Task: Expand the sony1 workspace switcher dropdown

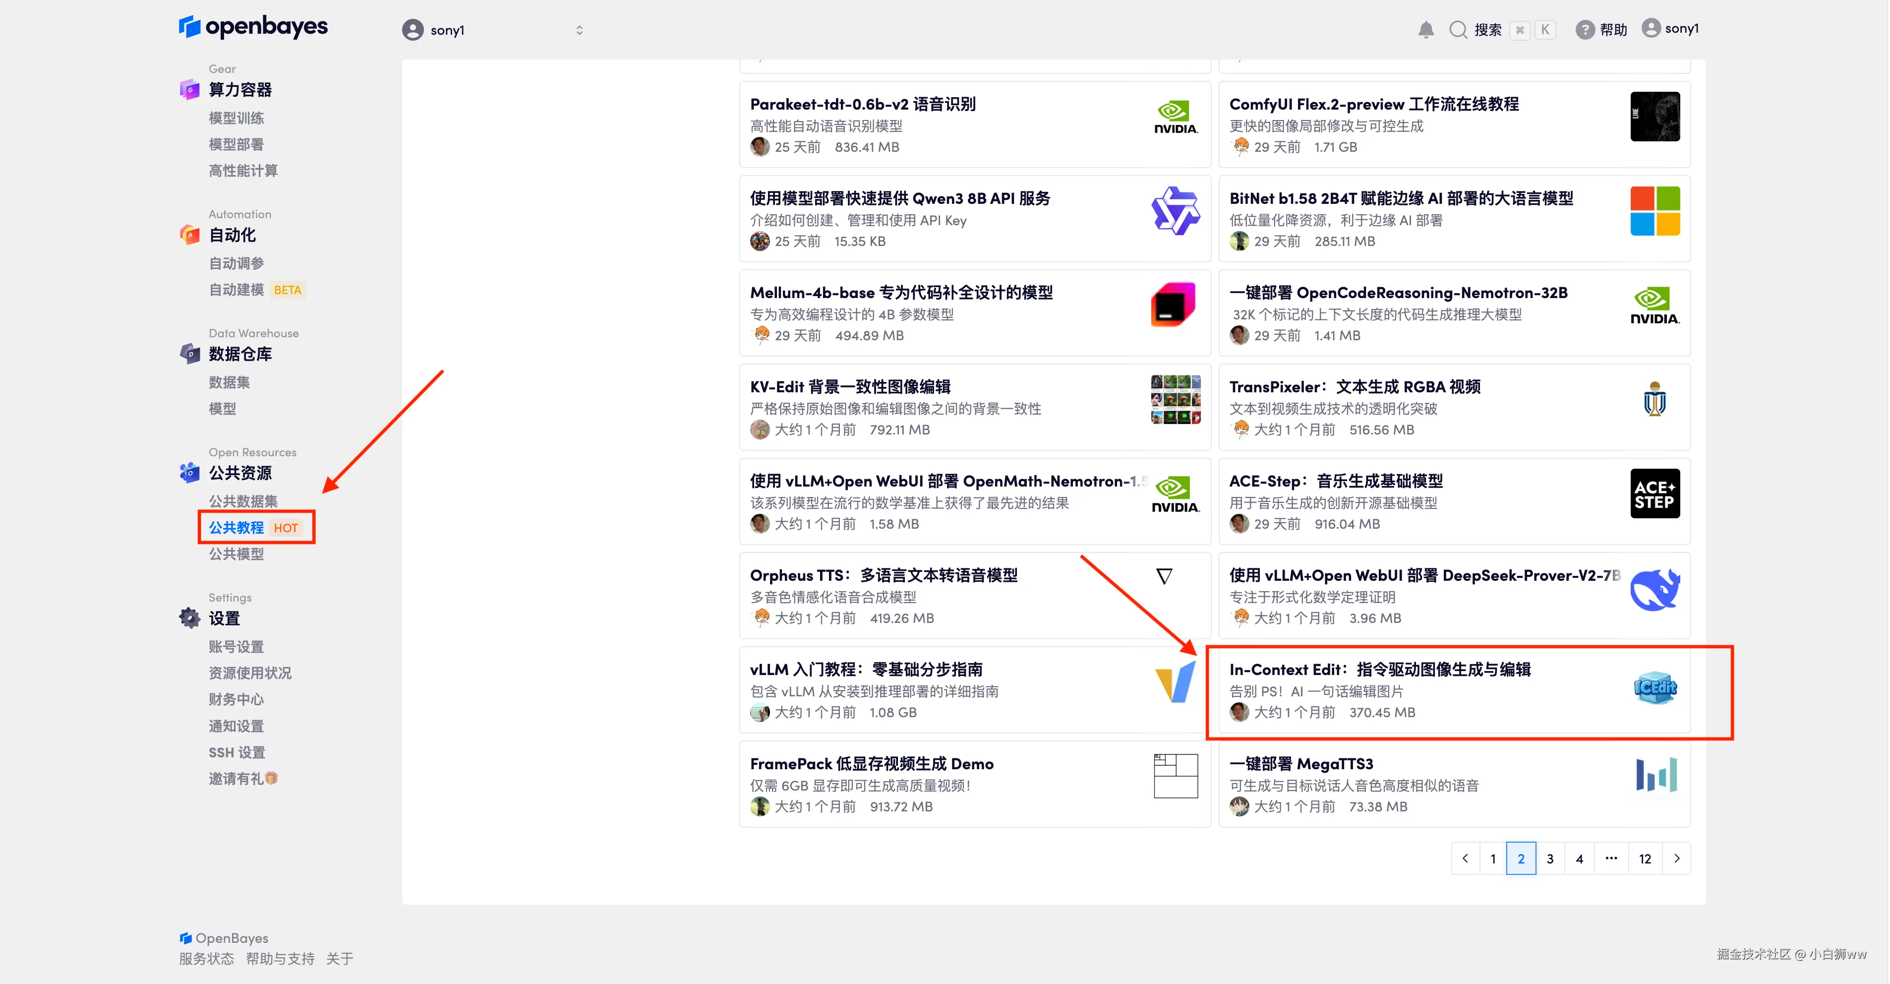Action: (579, 30)
